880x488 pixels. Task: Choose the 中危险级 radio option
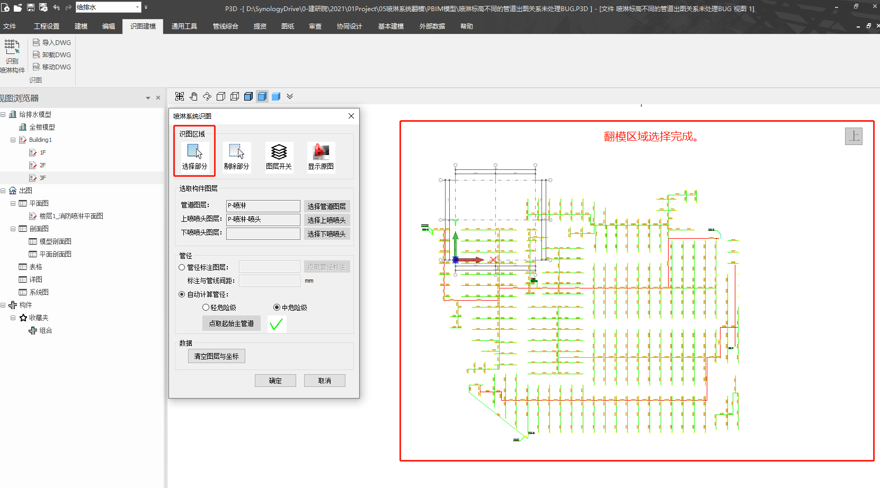[x=277, y=308]
